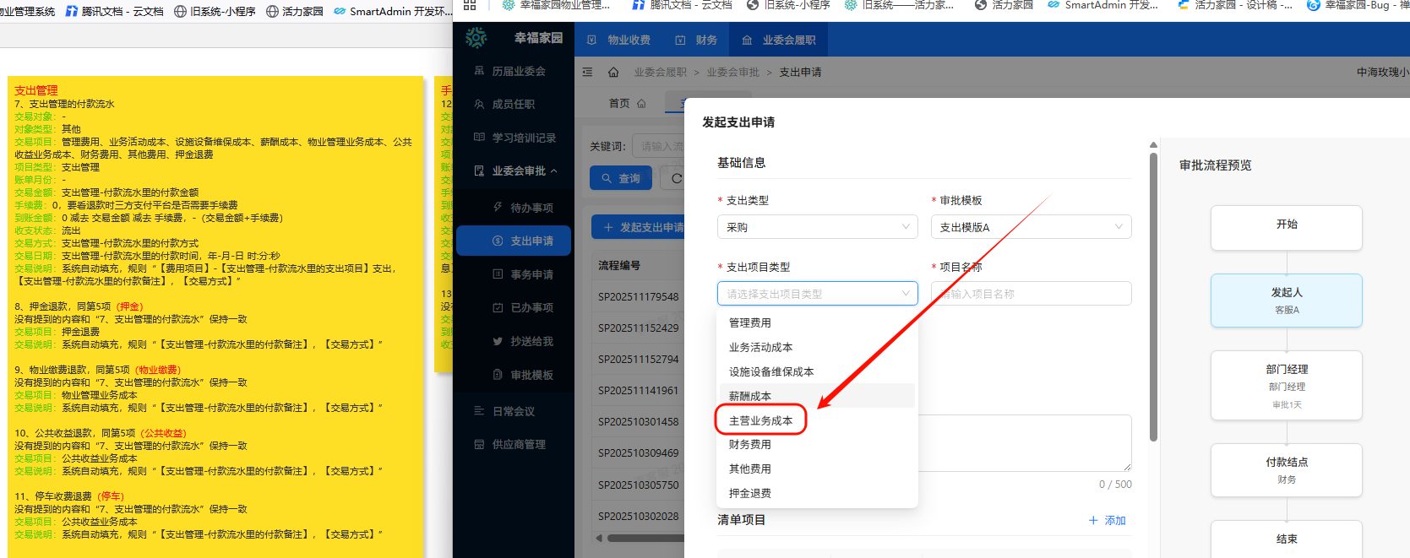Click the dialog's vertical scrollbar
Viewport: 1410px width, 558px height.
tap(1153, 295)
